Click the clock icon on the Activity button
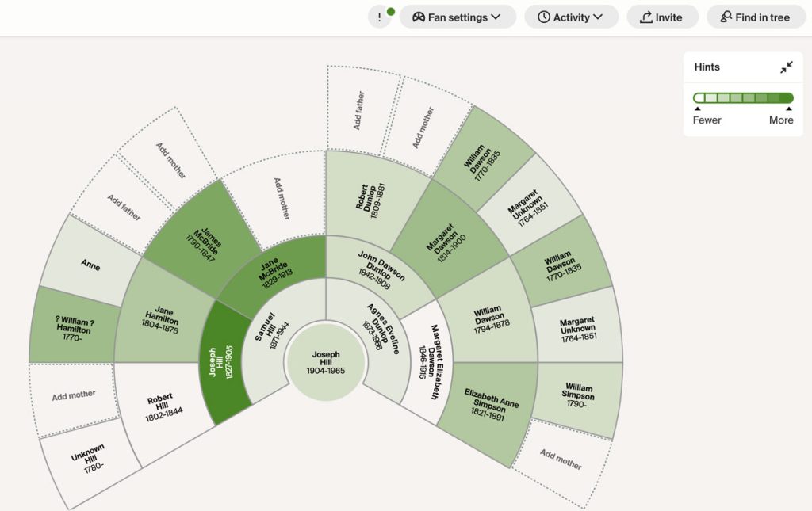 [544, 17]
